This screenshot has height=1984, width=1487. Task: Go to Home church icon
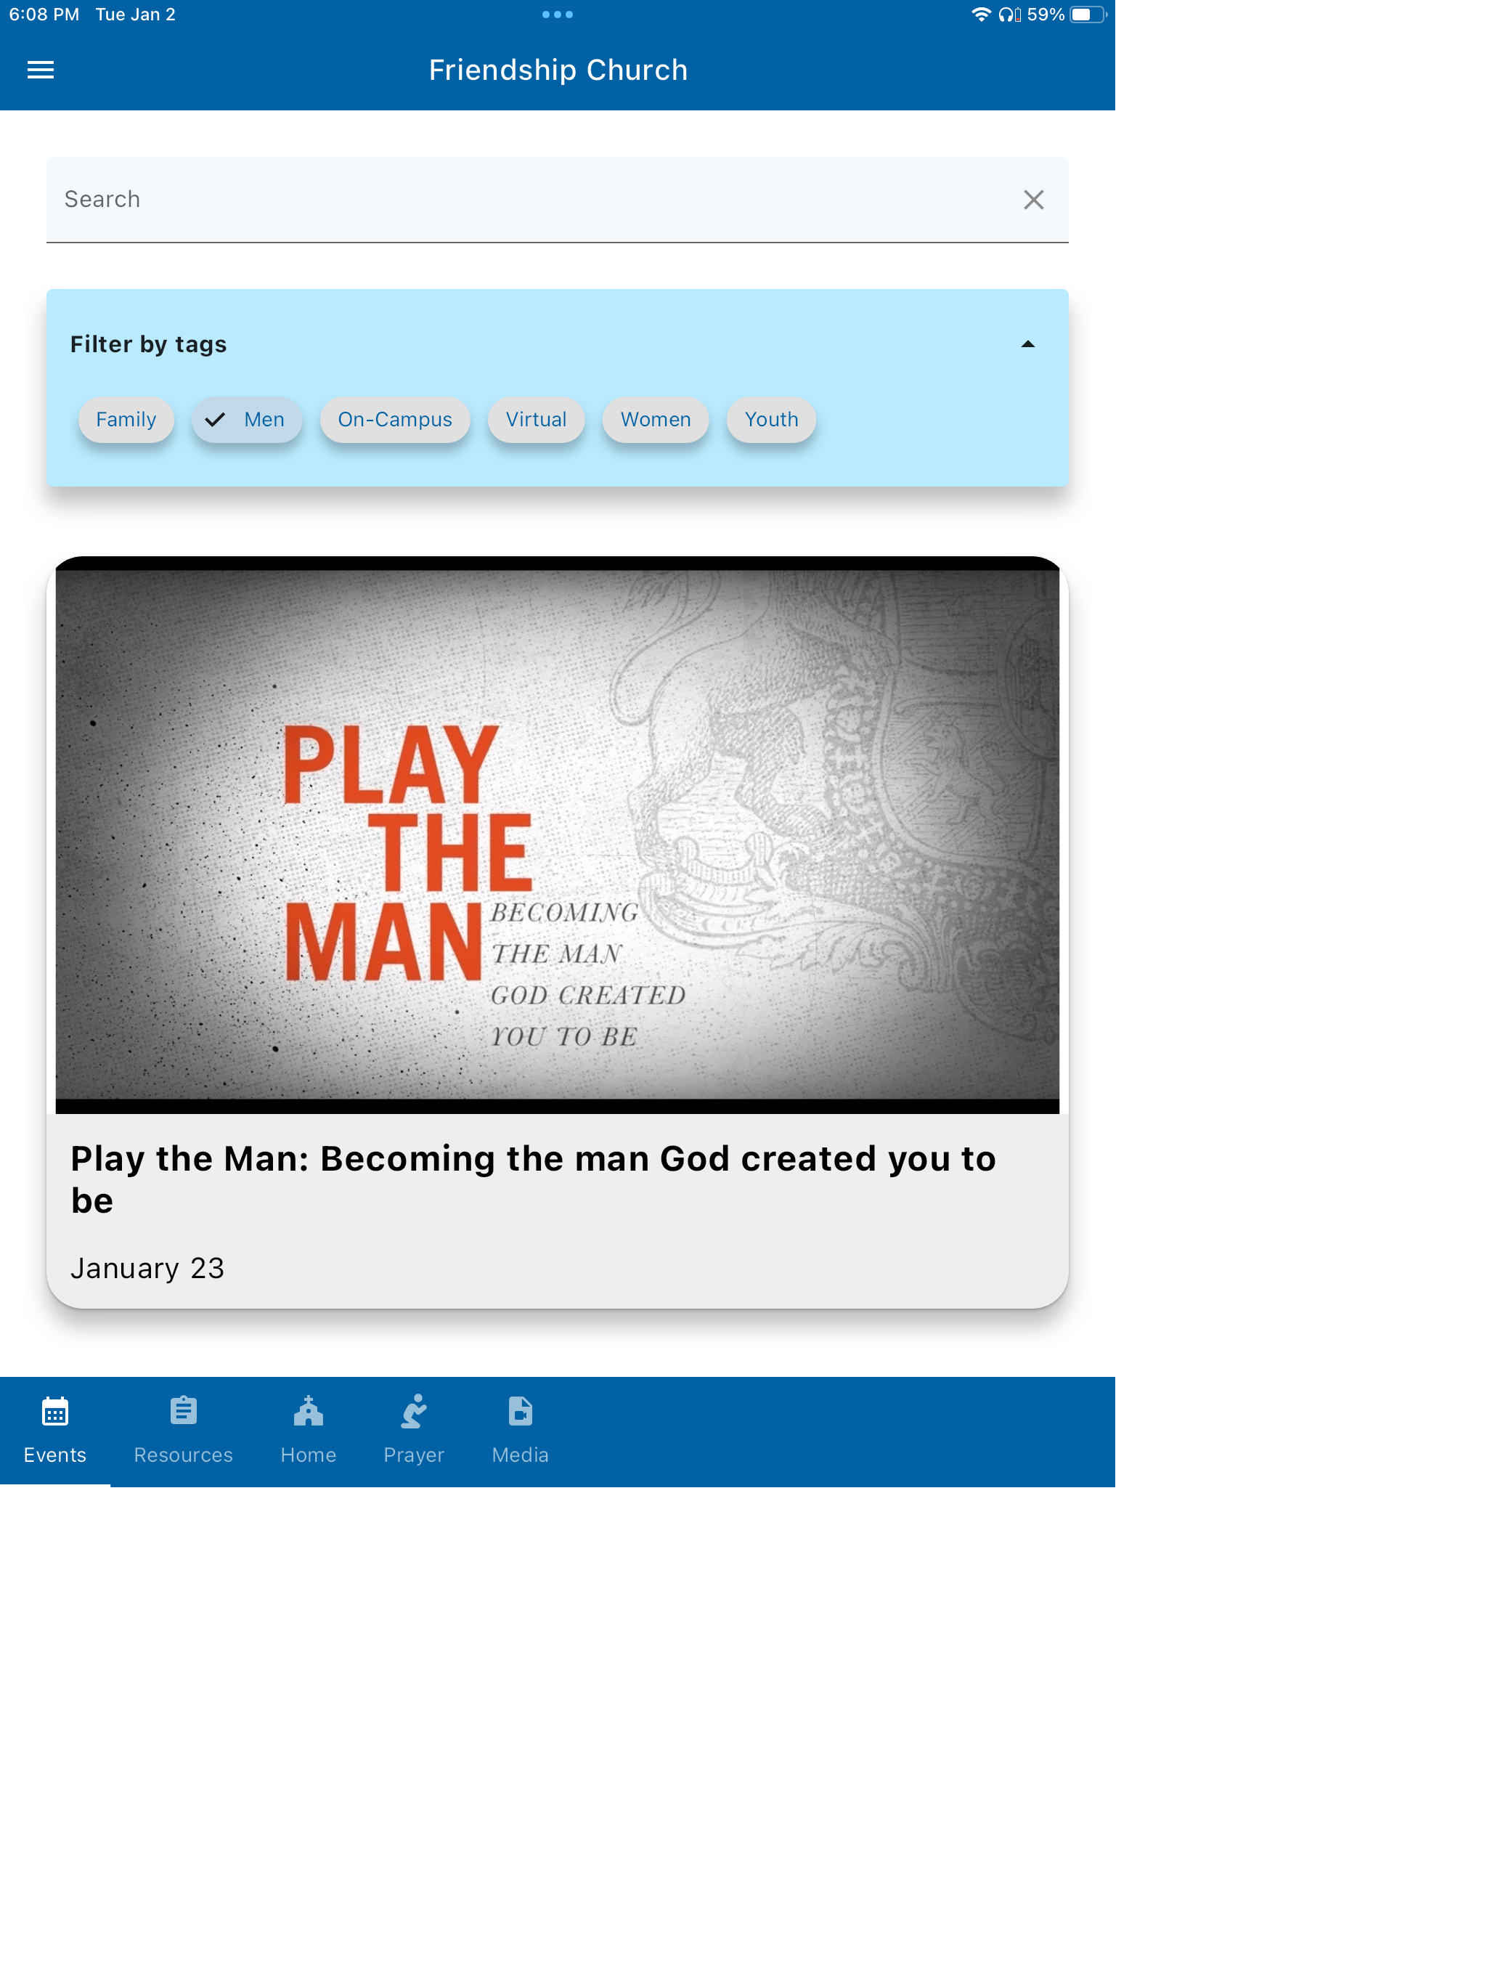pyautogui.click(x=308, y=1412)
